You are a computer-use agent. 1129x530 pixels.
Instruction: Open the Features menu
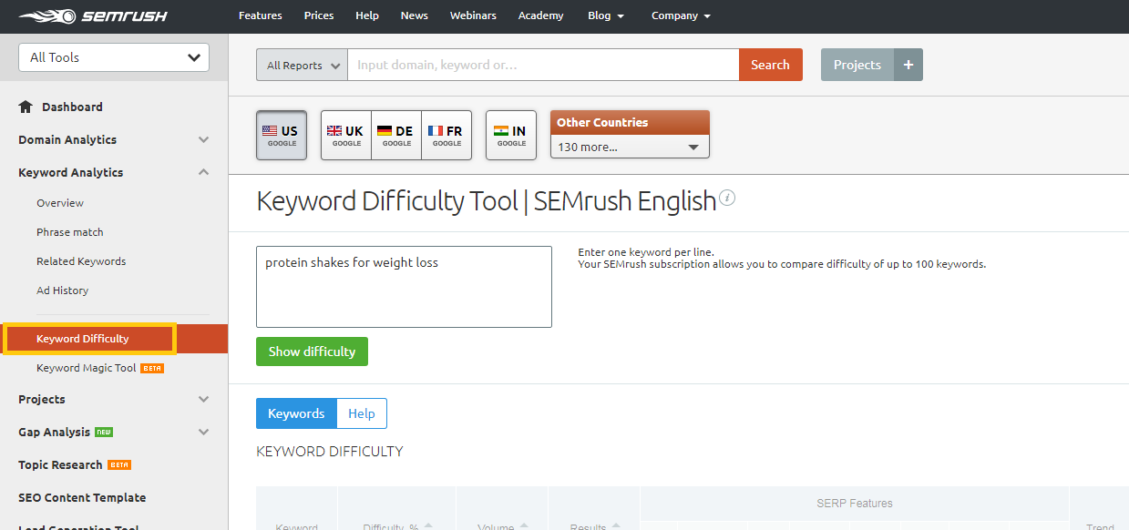[261, 15]
